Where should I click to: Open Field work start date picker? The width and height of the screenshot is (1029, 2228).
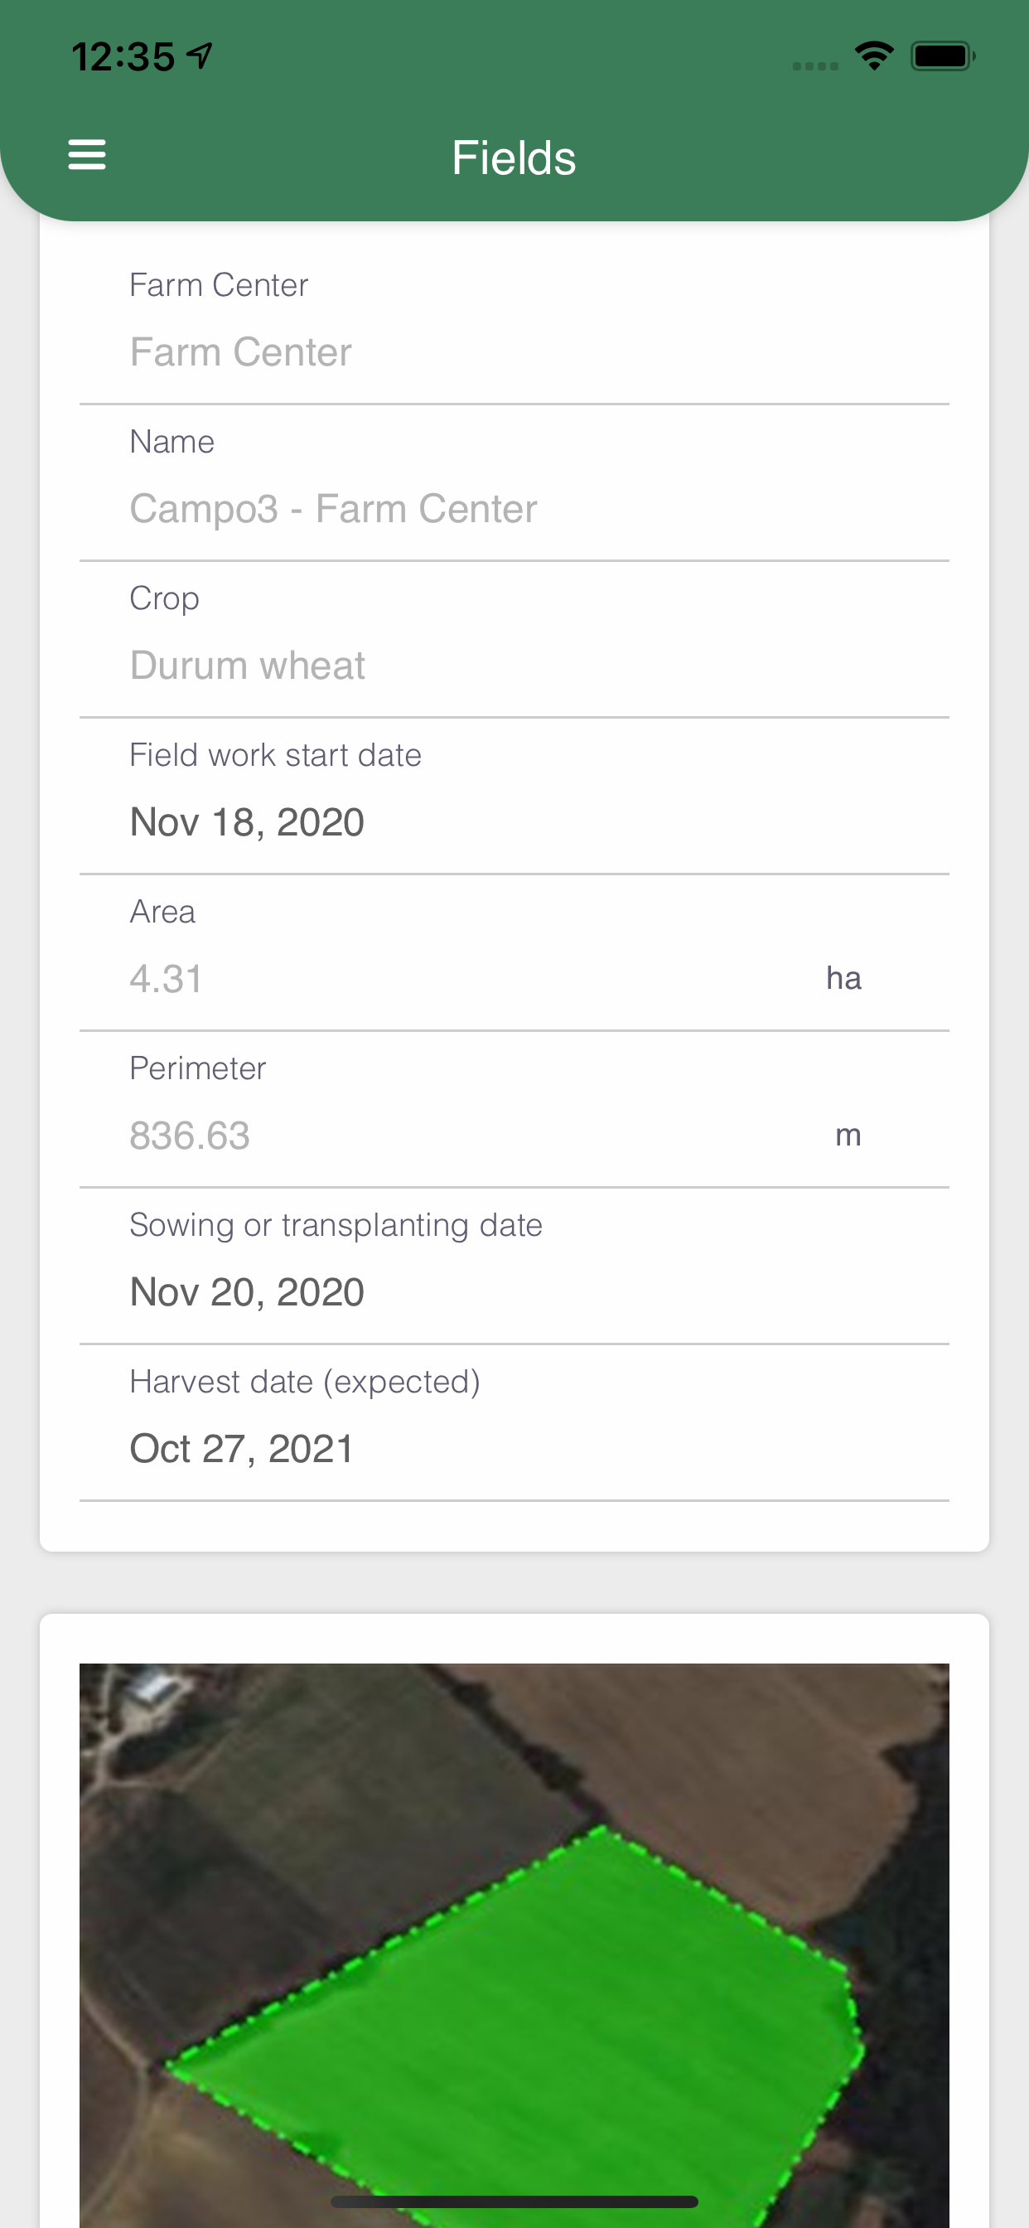tap(514, 796)
